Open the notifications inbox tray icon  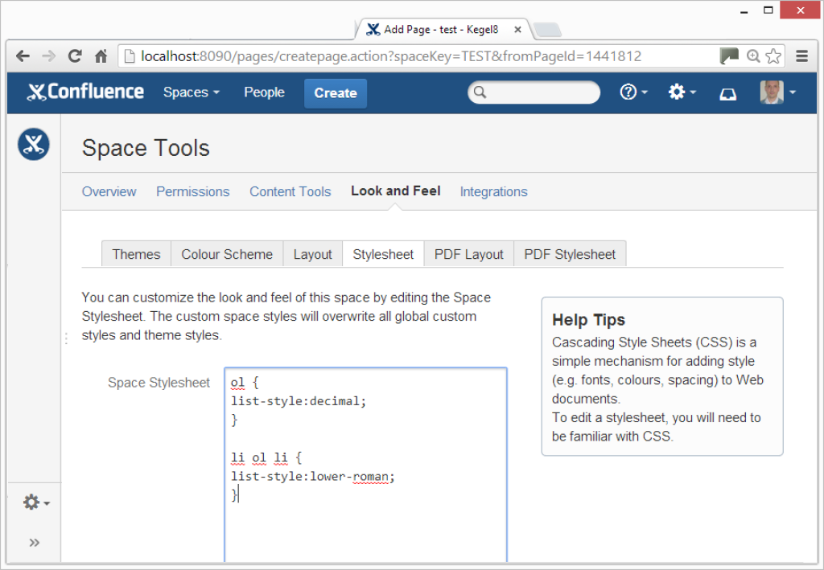pos(727,93)
